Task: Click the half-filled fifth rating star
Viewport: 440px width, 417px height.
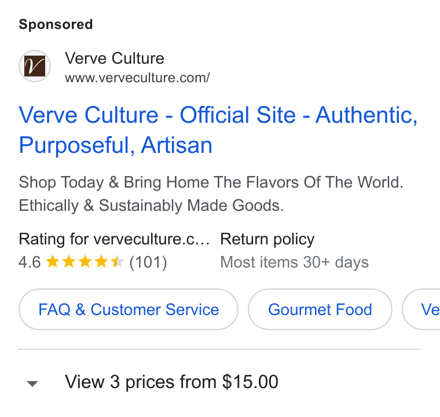Action: pyautogui.click(x=117, y=262)
